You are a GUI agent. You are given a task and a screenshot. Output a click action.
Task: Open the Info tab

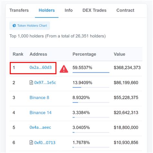(68, 10)
